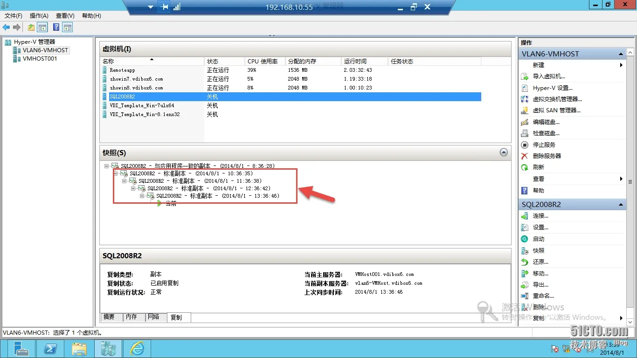Image resolution: width=637 pixels, height=358 pixels.
Task: Open Internet Explorer from the taskbar
Action: pyautogui.click(x=137, y=349)
